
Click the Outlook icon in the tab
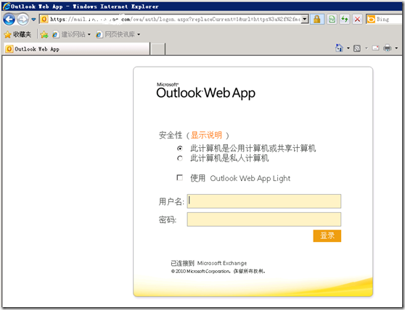(x=9, y=49)
